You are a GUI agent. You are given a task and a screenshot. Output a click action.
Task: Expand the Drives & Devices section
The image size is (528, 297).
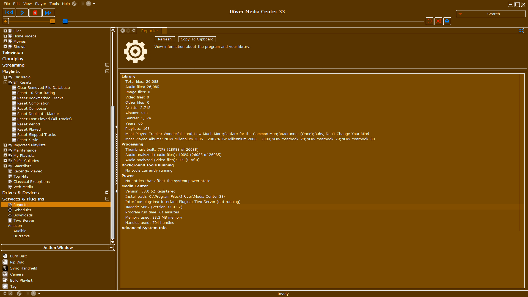[x=107, y=193]
